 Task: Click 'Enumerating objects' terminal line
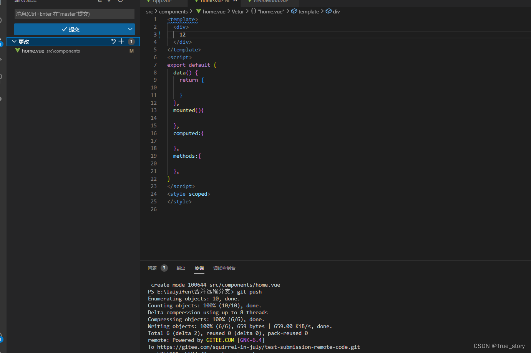194,299
